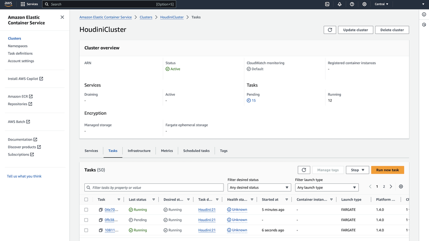Open the HoudiniCluster breadcrumb link
This screenshot has width=429, height=241.
coord(172,17)
